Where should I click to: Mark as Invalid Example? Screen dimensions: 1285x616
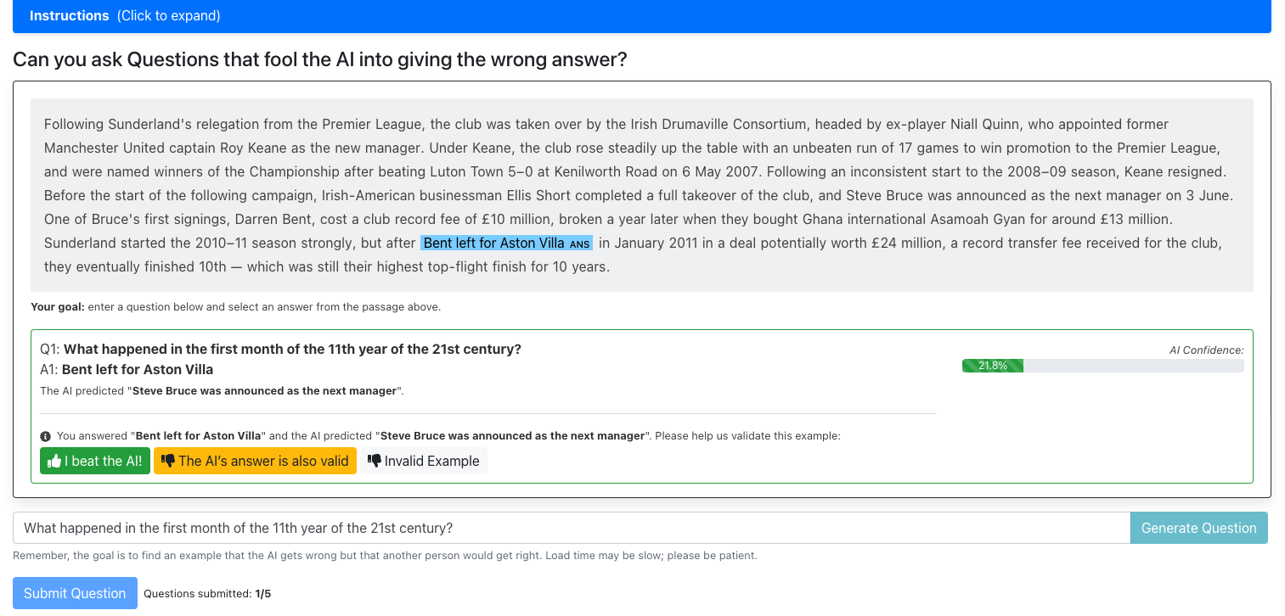[424, 461]
